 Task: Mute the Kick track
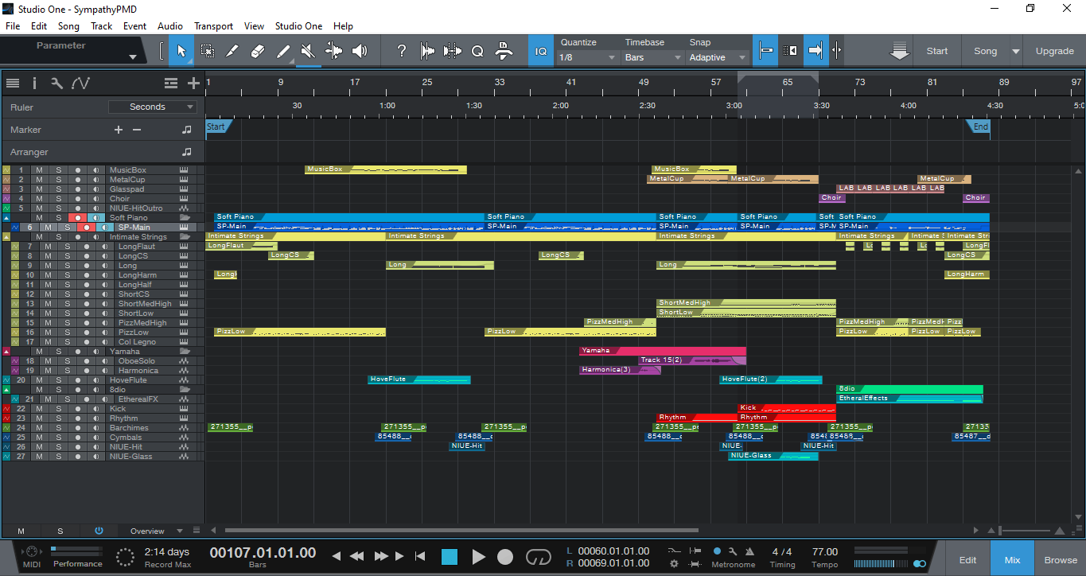pyautogui.click(x=41, y=409)
